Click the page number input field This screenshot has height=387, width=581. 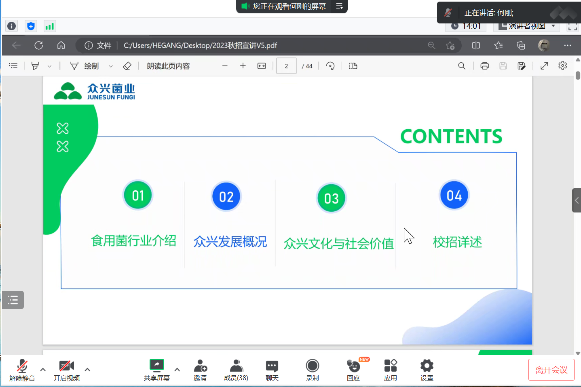coord(286,66)
